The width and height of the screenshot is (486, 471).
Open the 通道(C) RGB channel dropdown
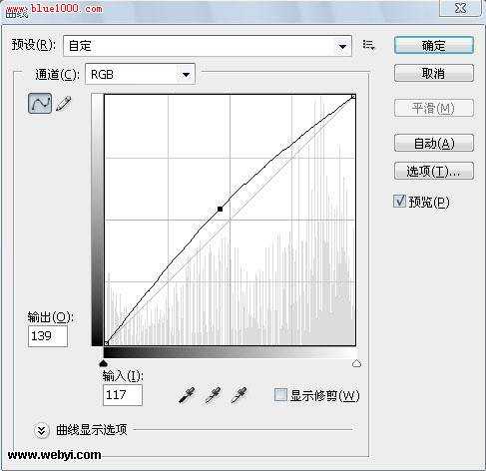(140, 74)
